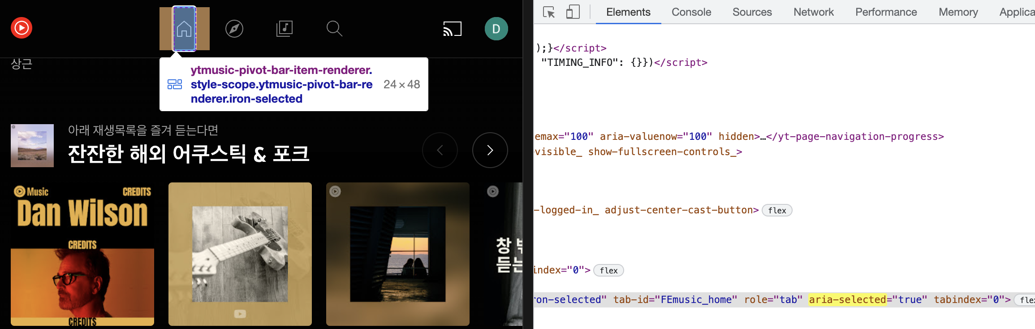Click the aria-valuenow="100" attribute
The height and width of the screenshot is (329, 1035).
(656, 136)
